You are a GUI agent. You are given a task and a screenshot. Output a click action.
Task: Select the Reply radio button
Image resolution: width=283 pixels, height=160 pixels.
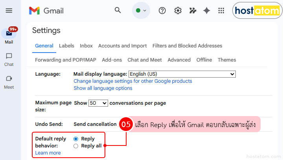tap(76, 139)
